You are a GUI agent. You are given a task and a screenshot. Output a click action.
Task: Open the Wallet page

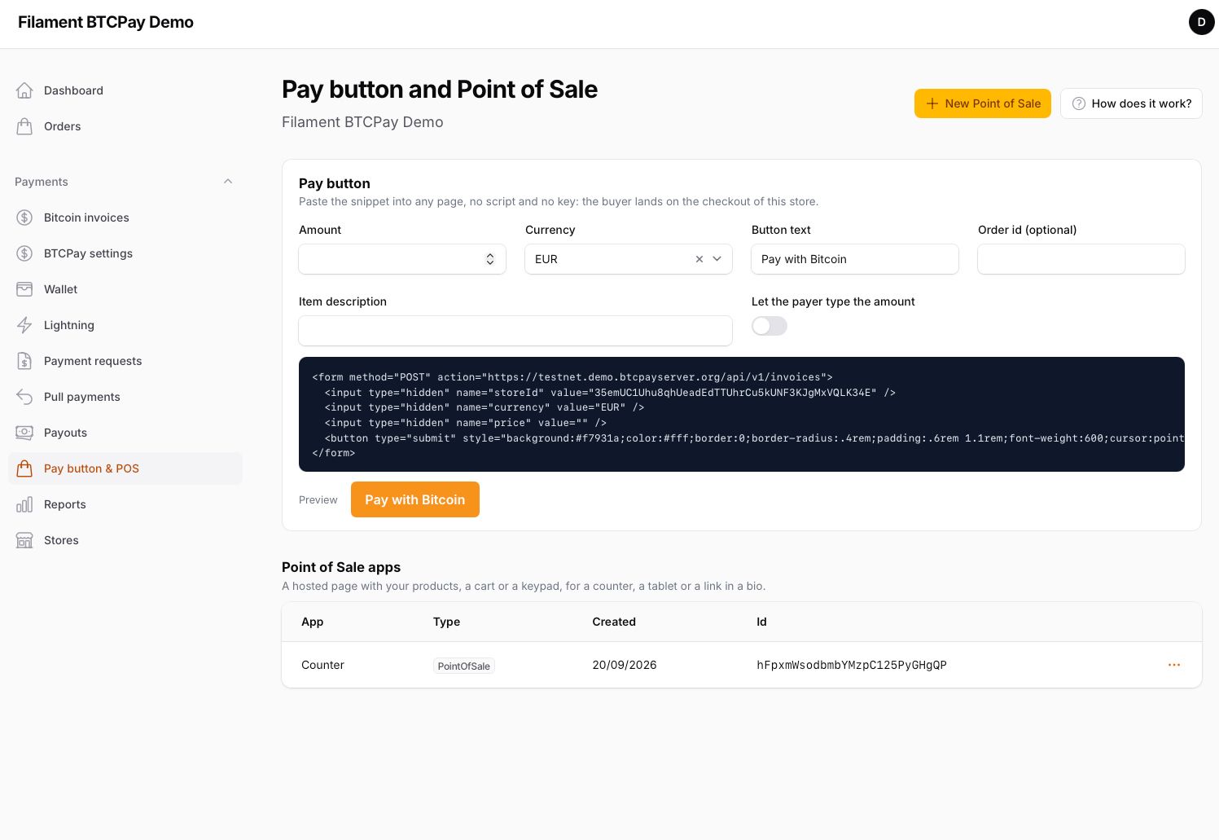point(125,289)
